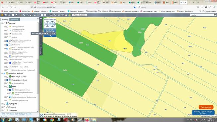Expand the Bank Danych o Lasach node

click(x=5, y=77)
